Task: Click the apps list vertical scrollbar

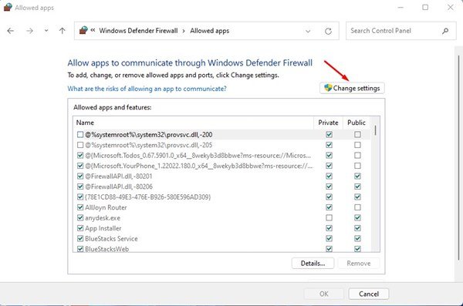Action: pyautogui.click(x=375, y=184)
